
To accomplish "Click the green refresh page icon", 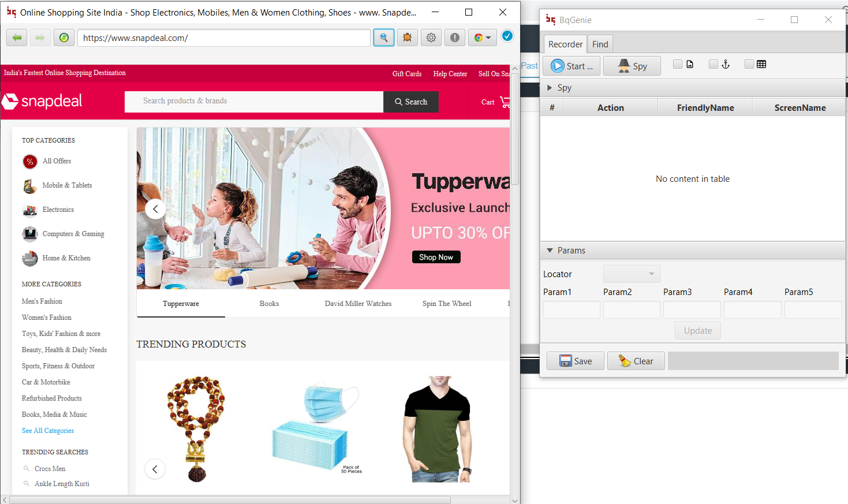I will (64, 38).
